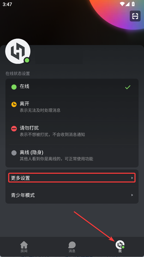Expand the 青少年模式 arrow
This screenshot has height=257, width=144.
point(132,195)
